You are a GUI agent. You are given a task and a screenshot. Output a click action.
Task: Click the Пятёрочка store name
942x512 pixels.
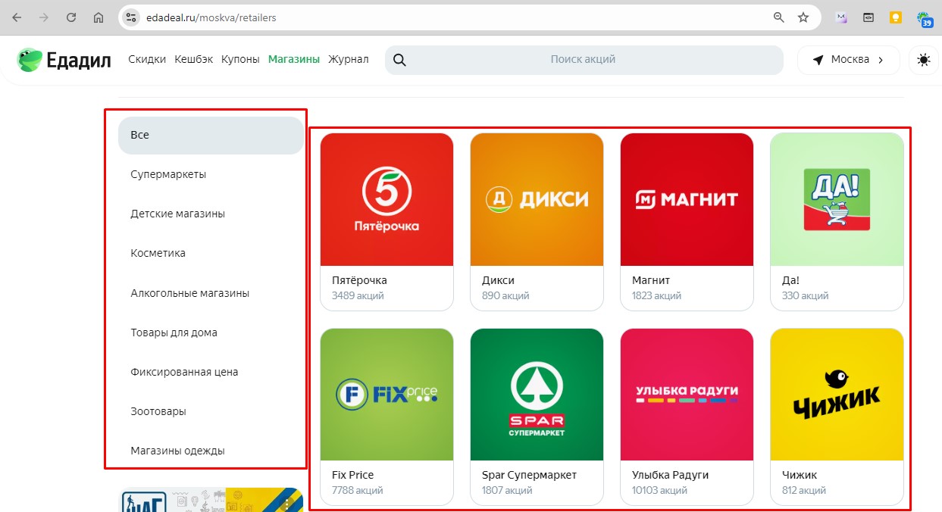359,280
